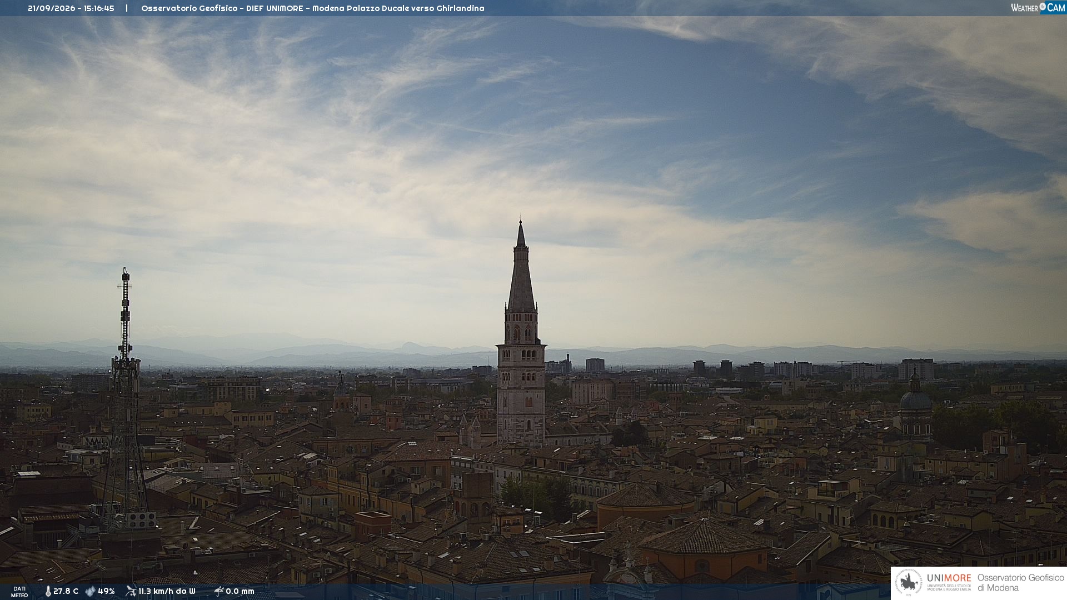Select the 49% humidity value
The image size is (1067, 600).
(106, 591)
